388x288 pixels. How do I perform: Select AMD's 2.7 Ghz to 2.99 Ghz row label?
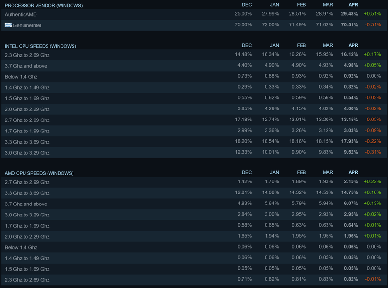click(27, 182)
